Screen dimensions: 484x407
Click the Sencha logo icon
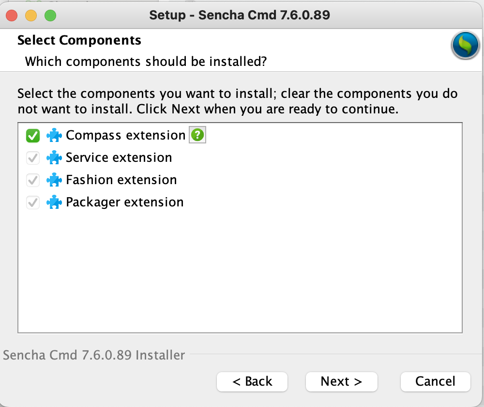pos(465,46)
